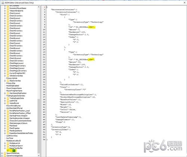Expand the StartGameShipPosition node
187x157 pixels.
tap(5, 93)
